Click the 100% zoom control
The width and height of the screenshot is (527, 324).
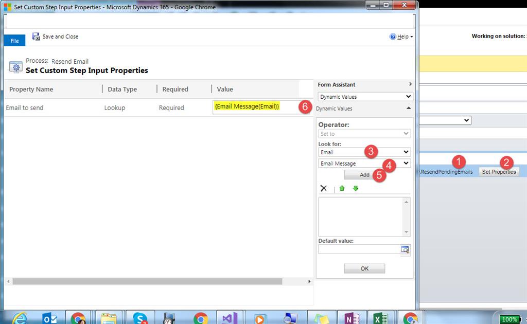point(508,318)
